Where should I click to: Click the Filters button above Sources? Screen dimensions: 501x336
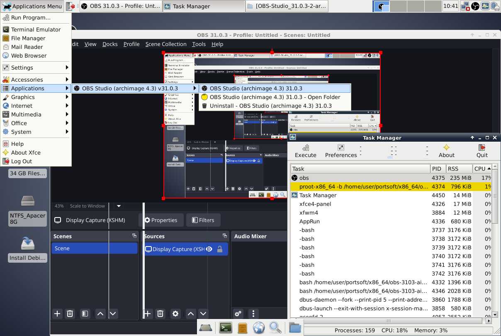203,220
